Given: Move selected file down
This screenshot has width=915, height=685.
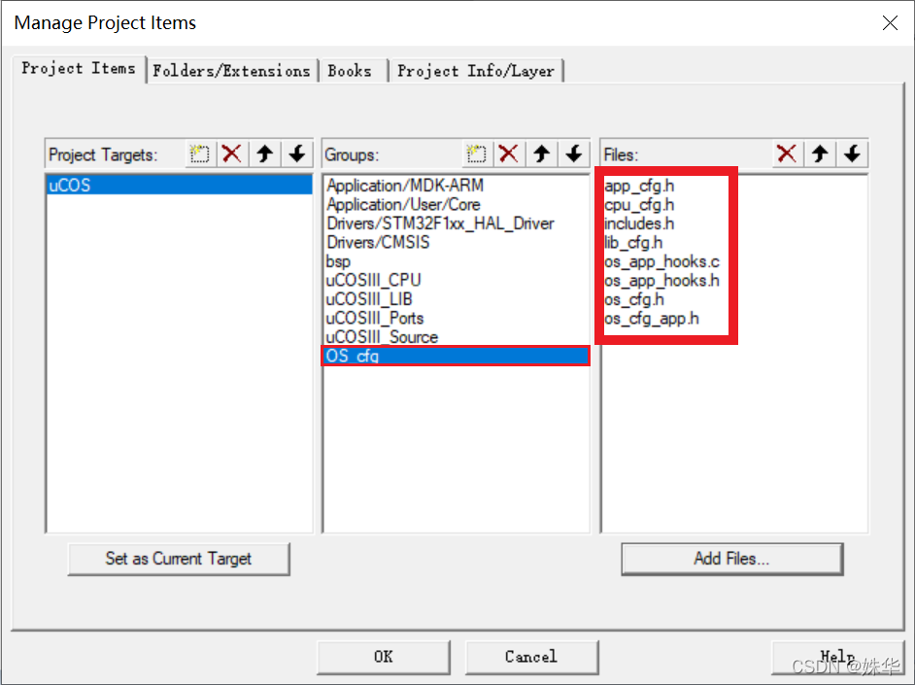Looking at the screenshot, I should coord(852,154).
